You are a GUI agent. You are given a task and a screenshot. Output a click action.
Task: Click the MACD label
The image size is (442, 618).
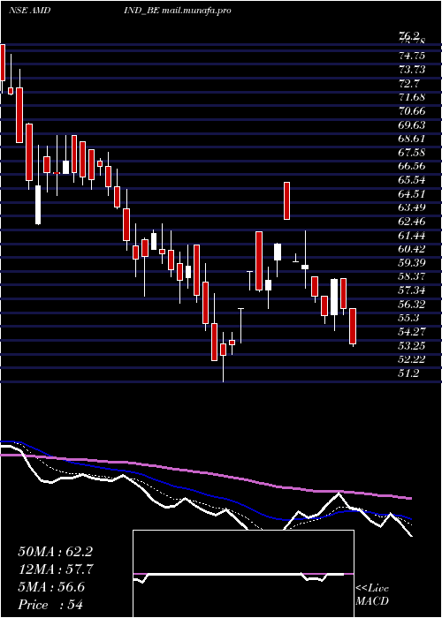tap(372, 601)
